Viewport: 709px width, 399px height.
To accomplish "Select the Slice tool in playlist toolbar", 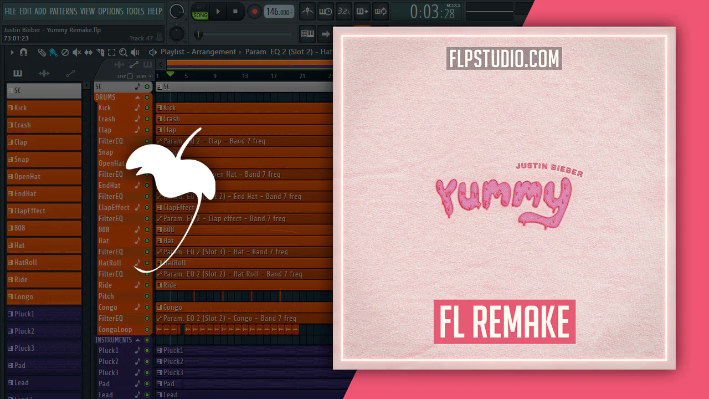I will coord(100,52).
